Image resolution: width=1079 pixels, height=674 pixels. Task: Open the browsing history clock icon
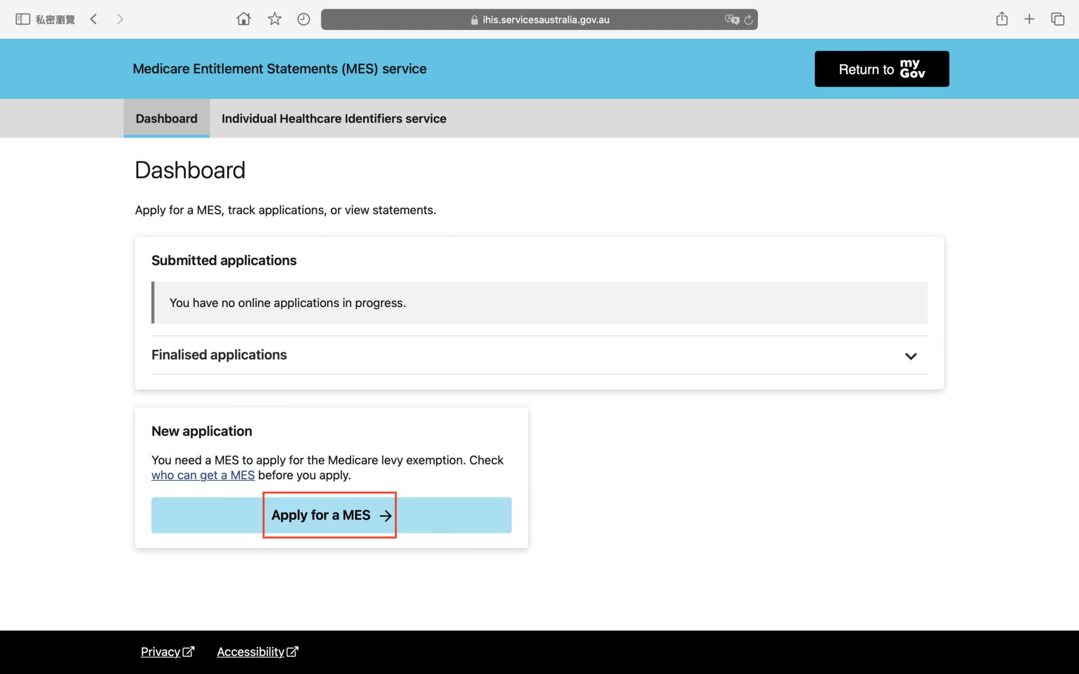(303, 19)
